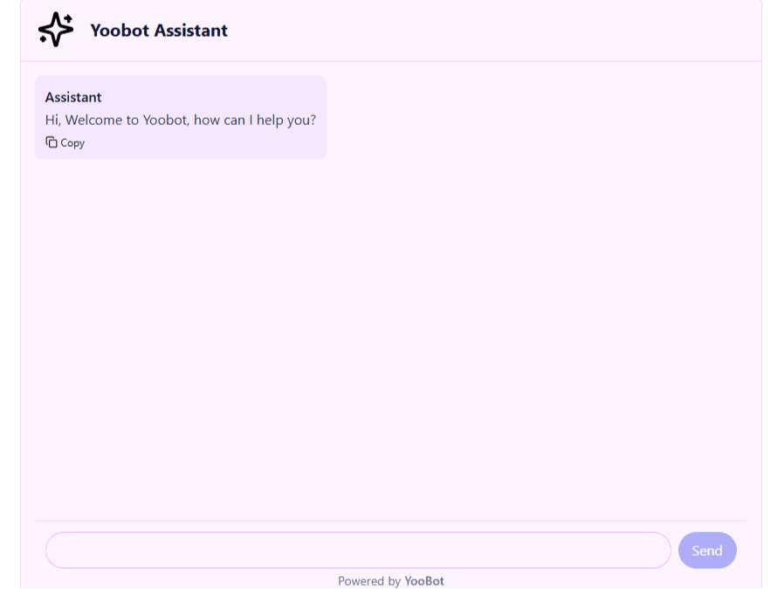Copy the assistant's welcome message
This screenshot has width=784, height=589.
(65, 142)
